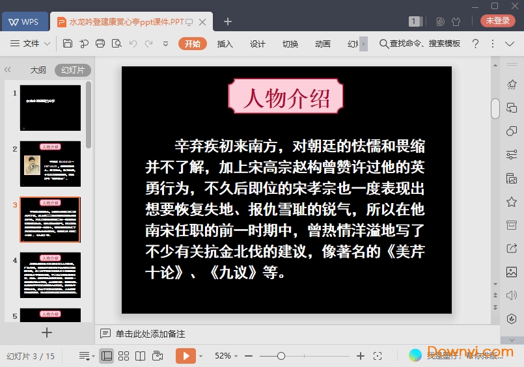The height and width of the screenshot is (367, 524).
Task: Switch to slide sorter grid view
Action: [x=123, y=356]
